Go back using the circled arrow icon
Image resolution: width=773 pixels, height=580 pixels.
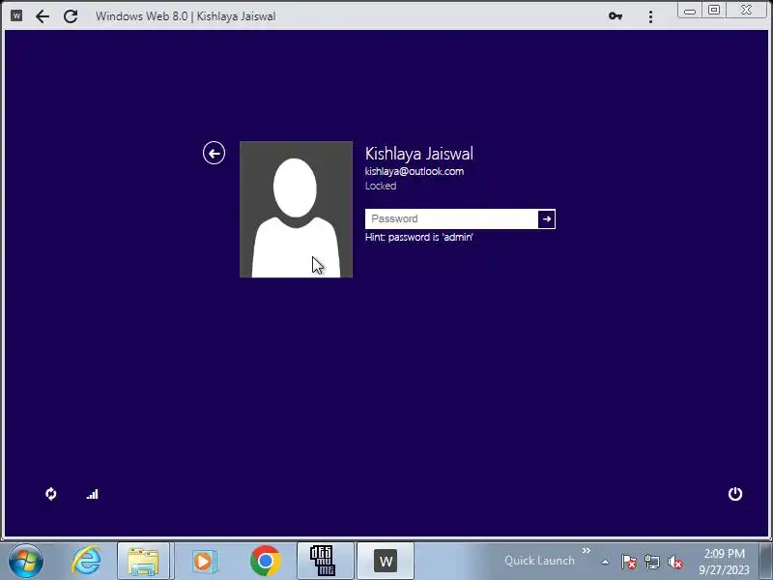(x=214, y=154)
